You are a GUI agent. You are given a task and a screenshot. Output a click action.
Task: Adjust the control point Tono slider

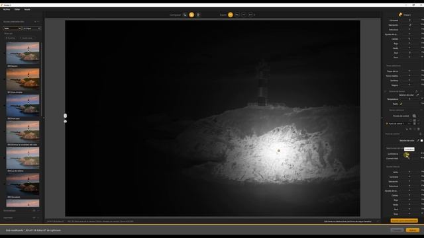(409, 214)
